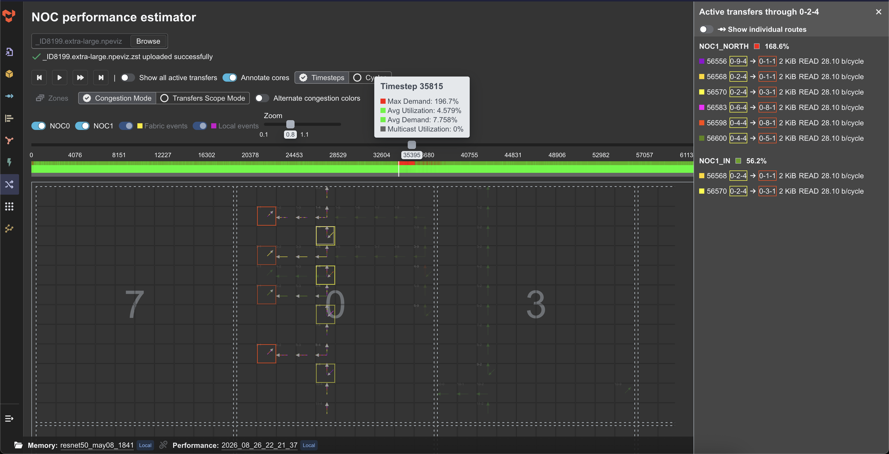Enable Show individual routes switch

[x=706, y=29]
